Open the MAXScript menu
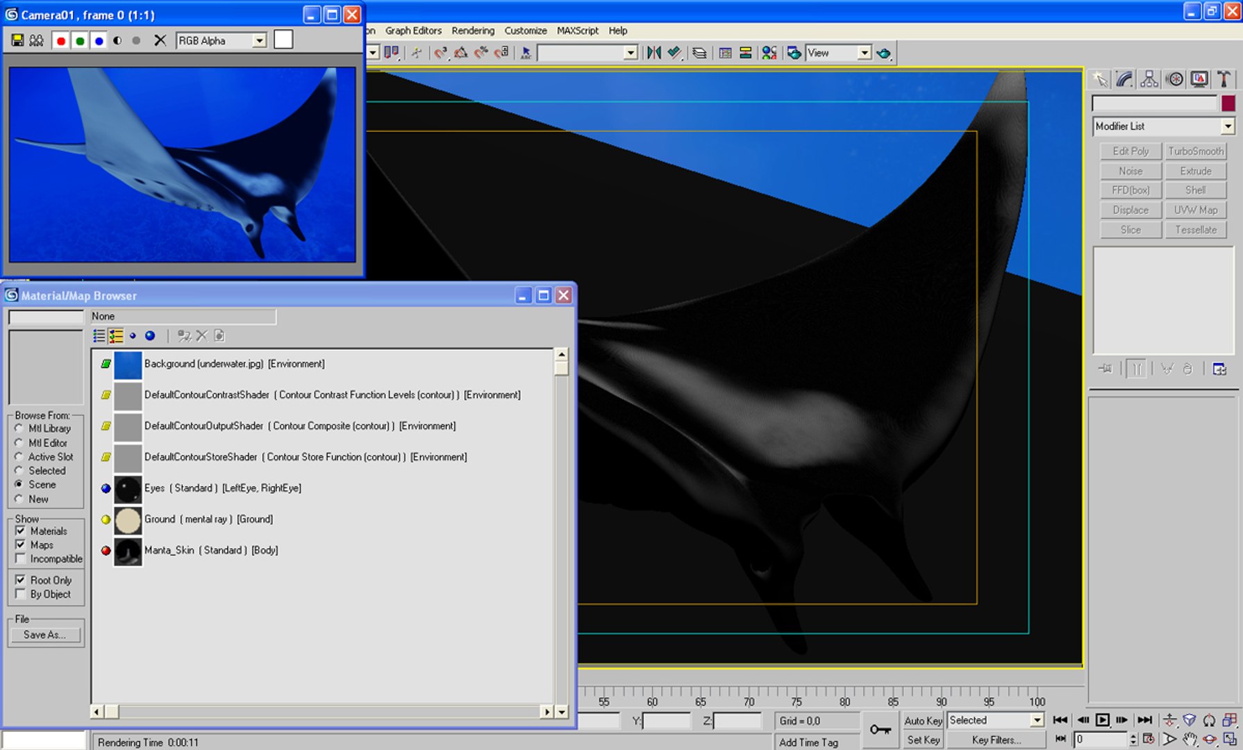Screen dimensions: 1243x750 [x=578, y=31]
